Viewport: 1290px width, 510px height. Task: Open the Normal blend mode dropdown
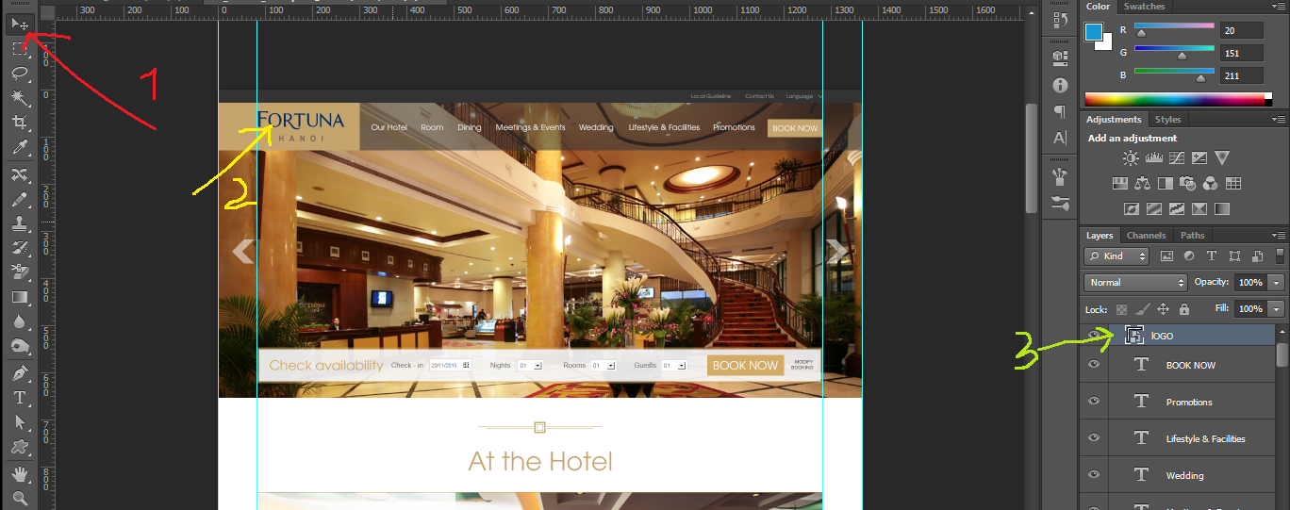click(1135, 283)
